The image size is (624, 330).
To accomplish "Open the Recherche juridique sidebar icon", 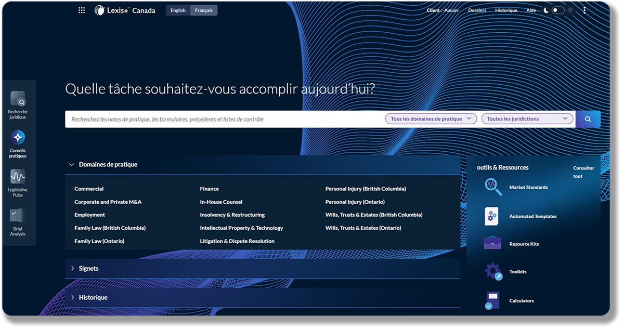I will [18, 99].
